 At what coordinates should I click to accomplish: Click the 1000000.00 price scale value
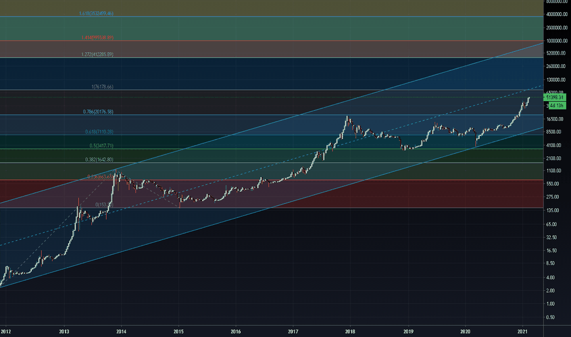[556, 41]
